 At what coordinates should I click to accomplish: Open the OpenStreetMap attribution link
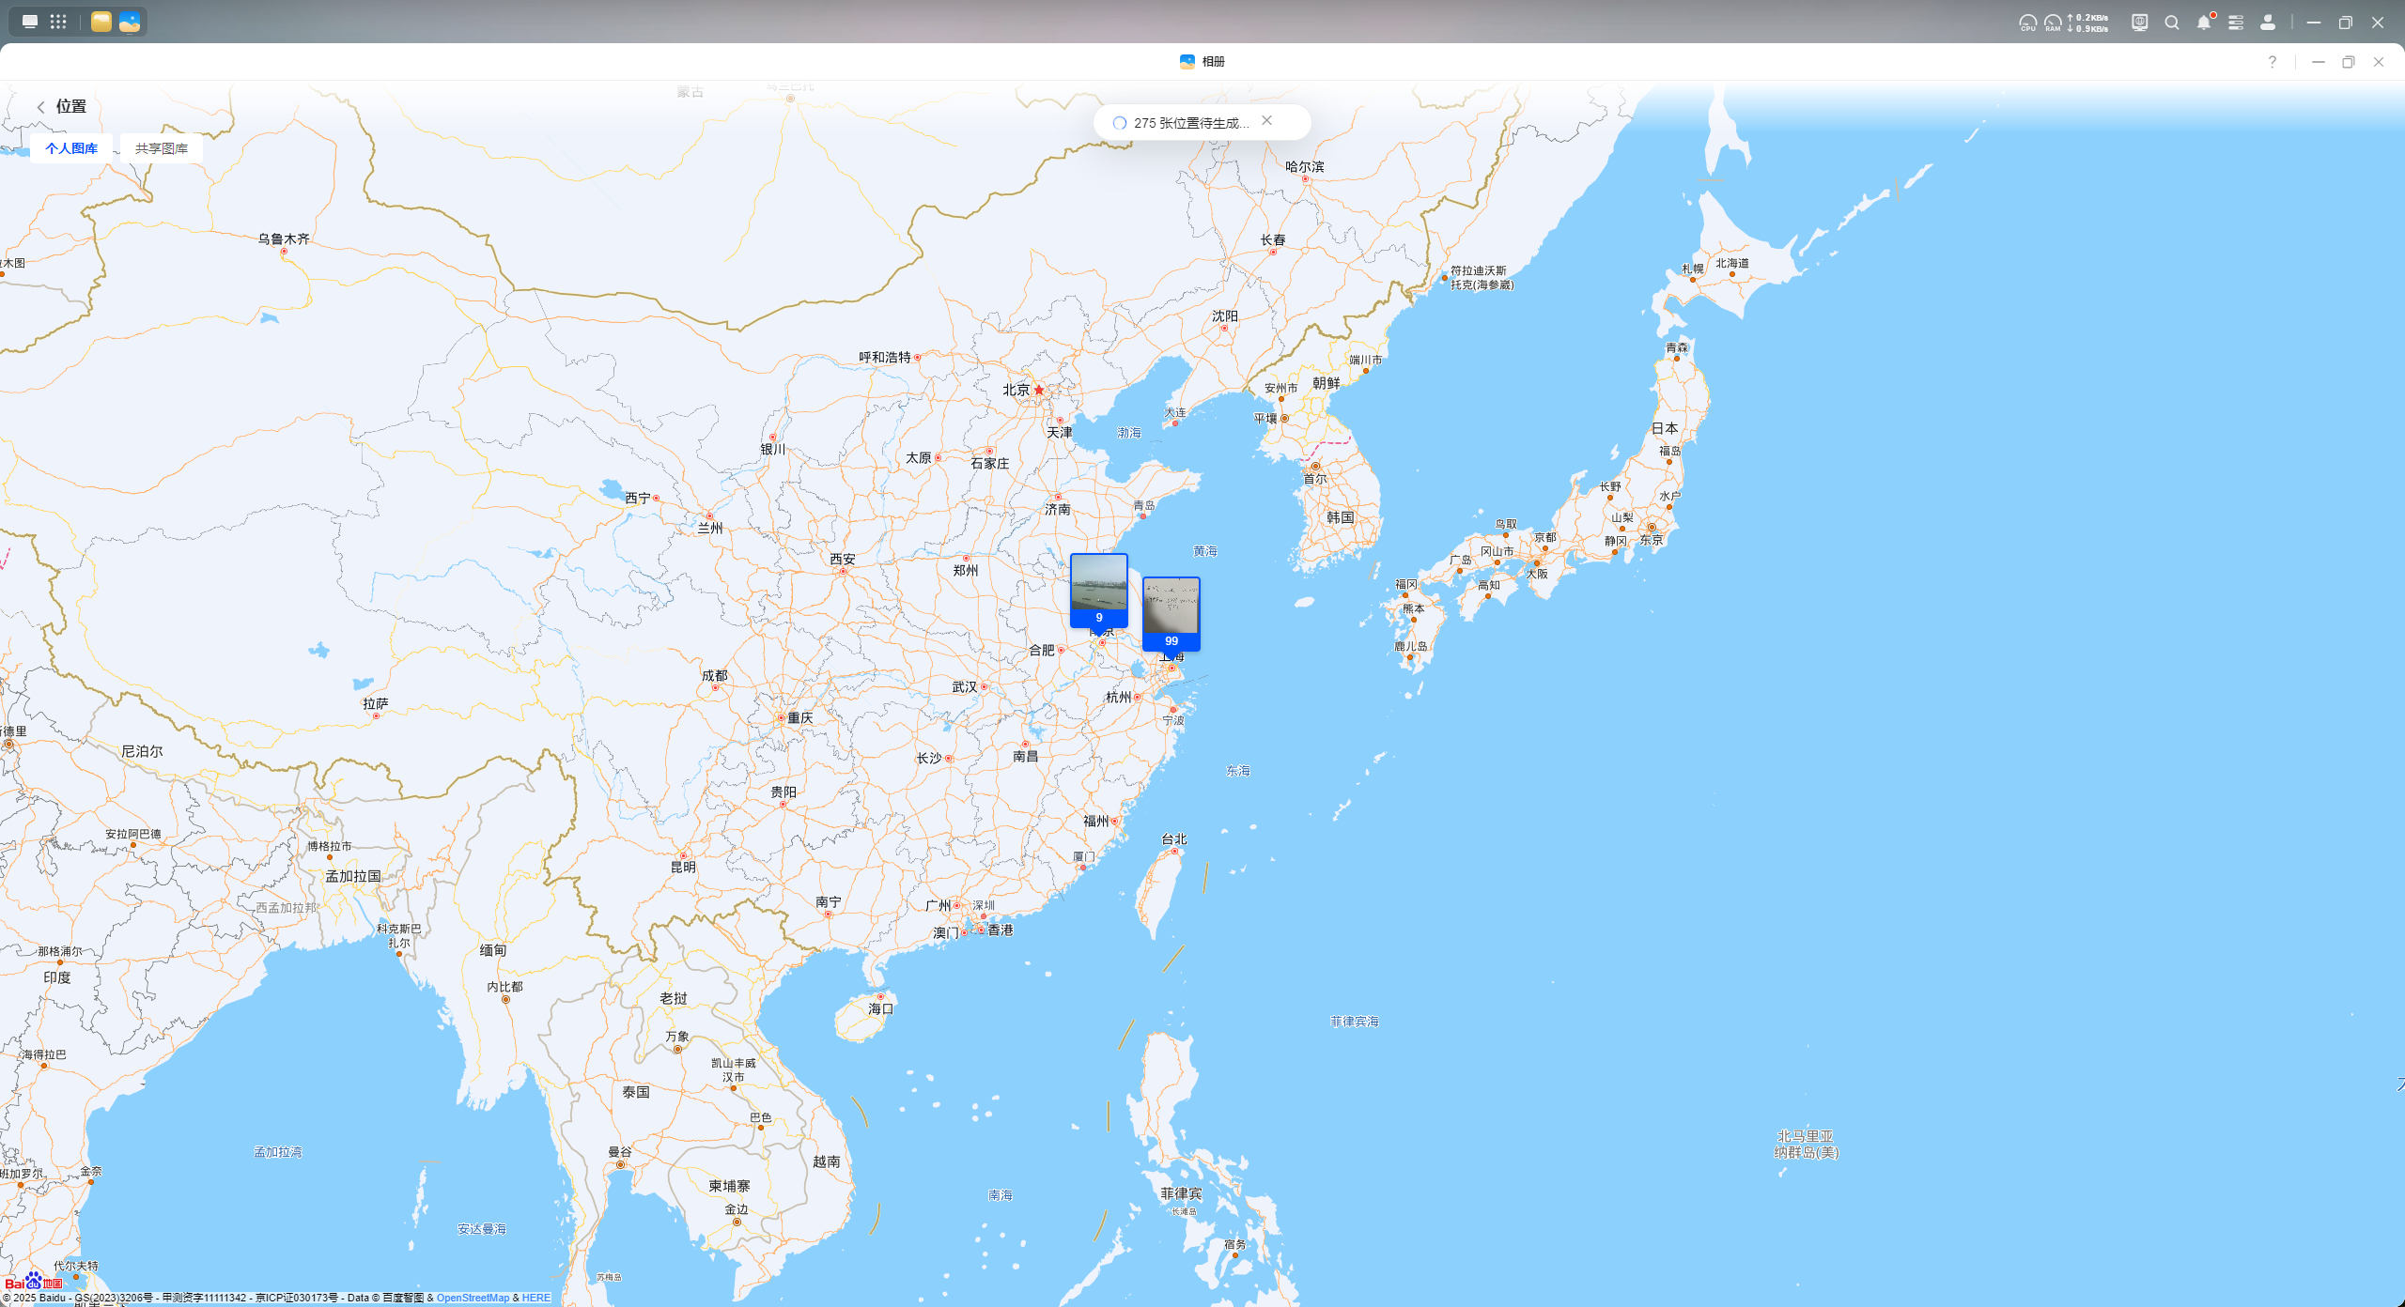click(473, 1298)
